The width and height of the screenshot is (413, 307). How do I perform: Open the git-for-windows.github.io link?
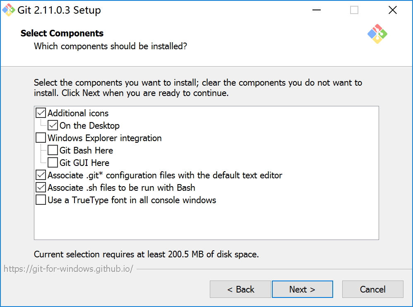click(x=69, y=269)
